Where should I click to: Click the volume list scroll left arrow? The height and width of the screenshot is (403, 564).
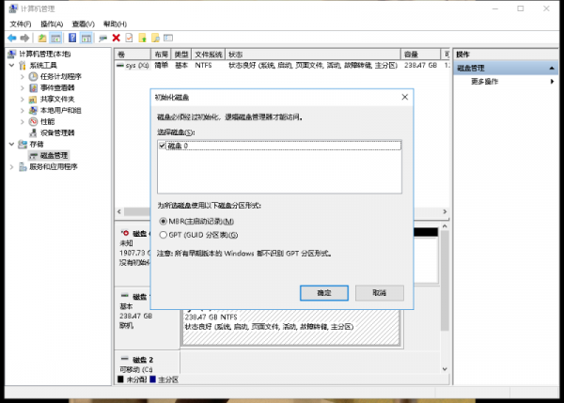point(119,211)
